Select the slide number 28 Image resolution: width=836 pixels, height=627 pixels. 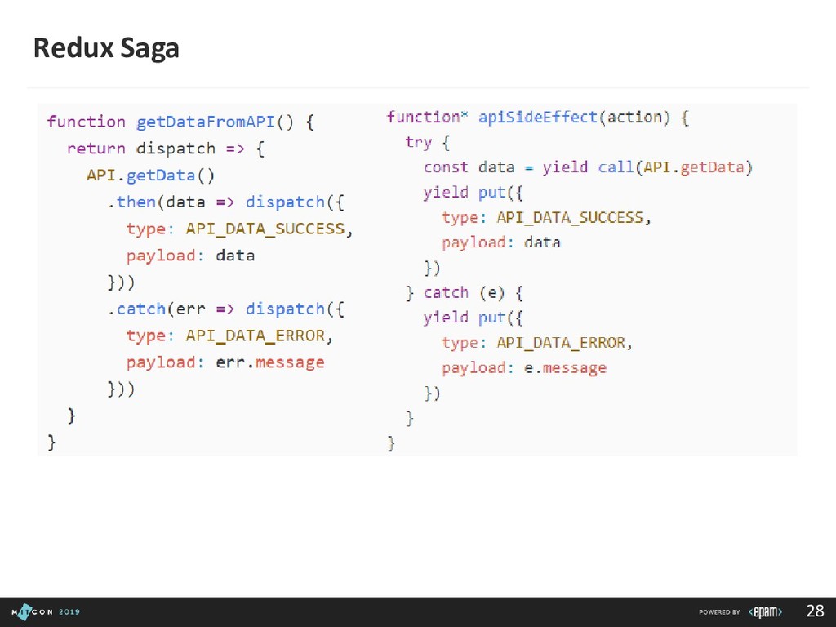[x=815, y=611]
